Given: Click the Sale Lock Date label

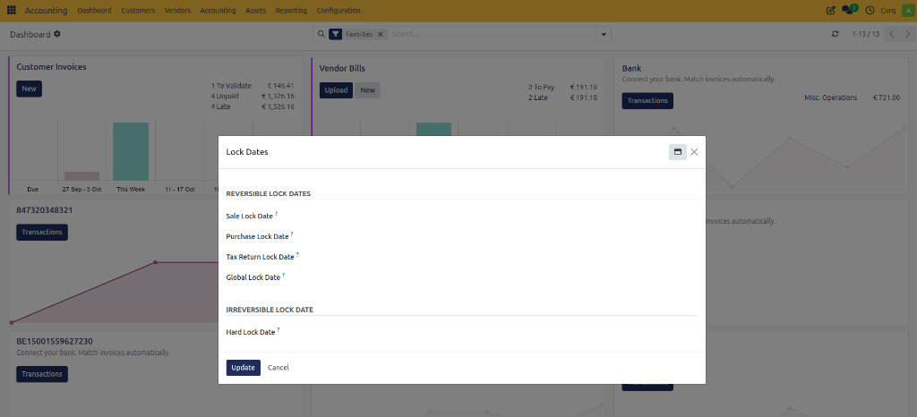Looking at the screenshot, I should pos(250,216).
